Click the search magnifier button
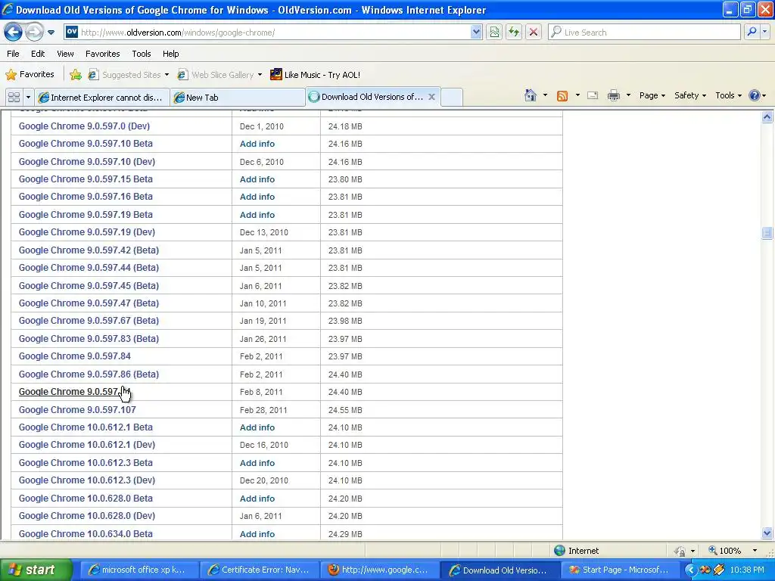Viewport: 775px width, 581px height. 752,33
